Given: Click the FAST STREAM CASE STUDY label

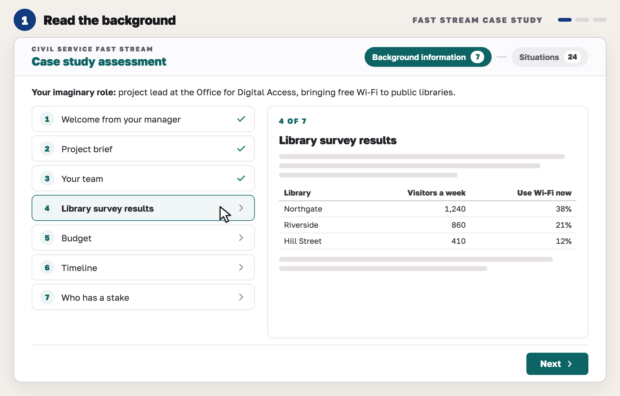Looking at the screenshot, I should pos(477,20).
